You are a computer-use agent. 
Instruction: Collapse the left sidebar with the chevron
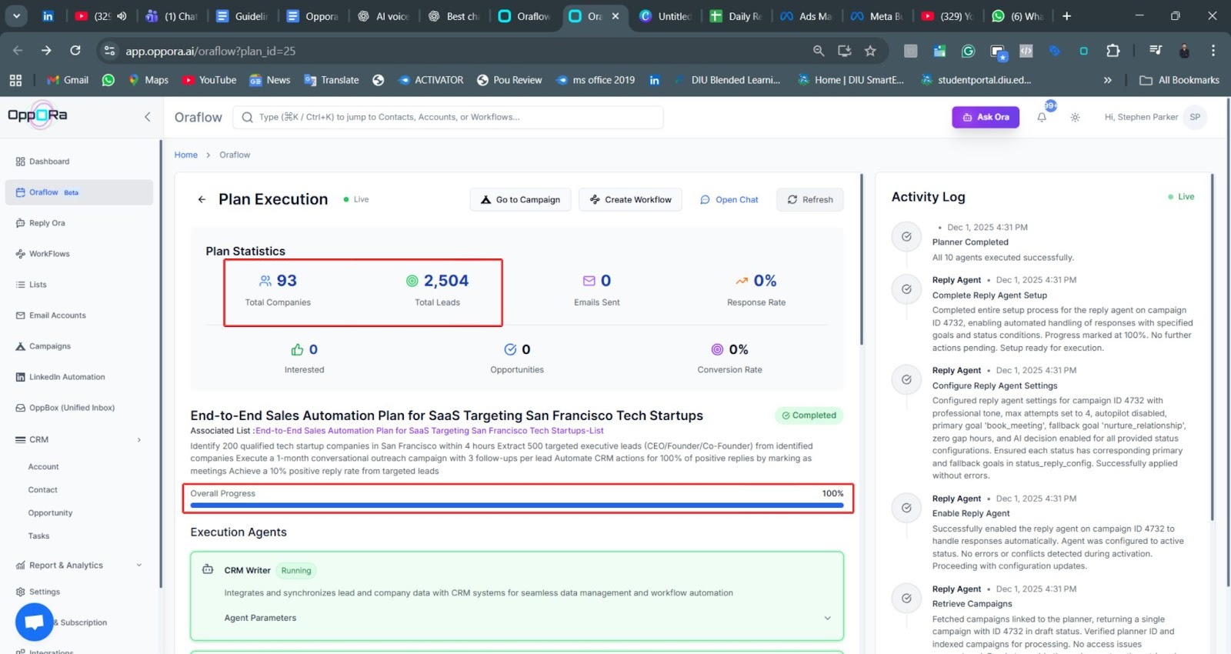tap(147, 117)
